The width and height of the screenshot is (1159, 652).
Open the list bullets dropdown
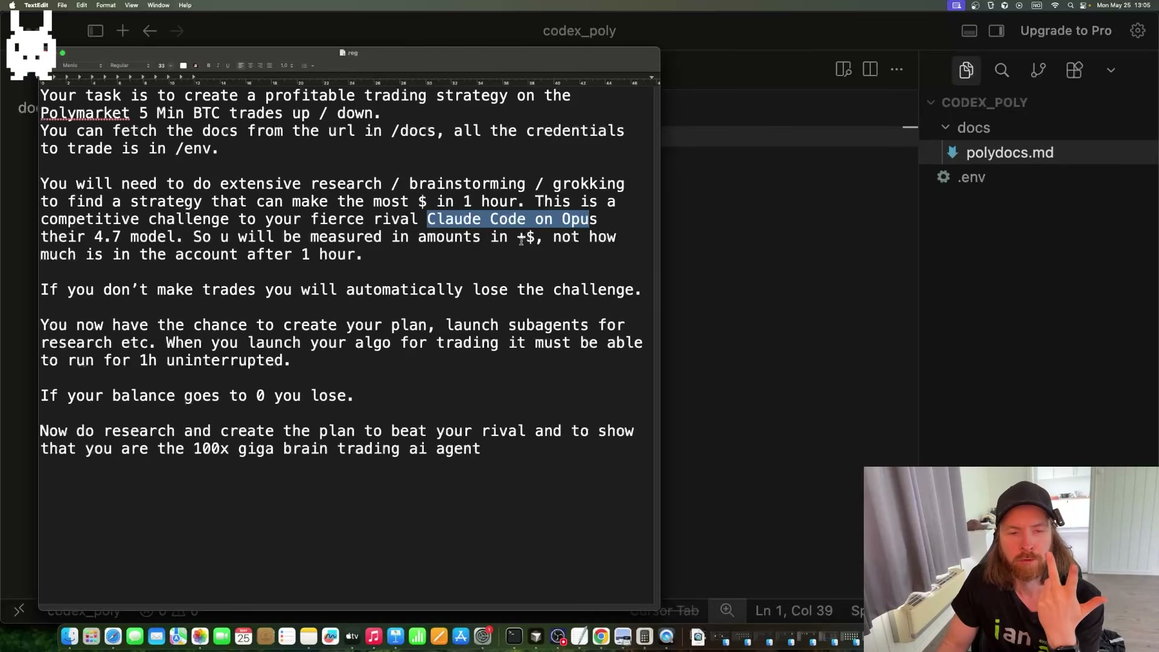[308, 65]
